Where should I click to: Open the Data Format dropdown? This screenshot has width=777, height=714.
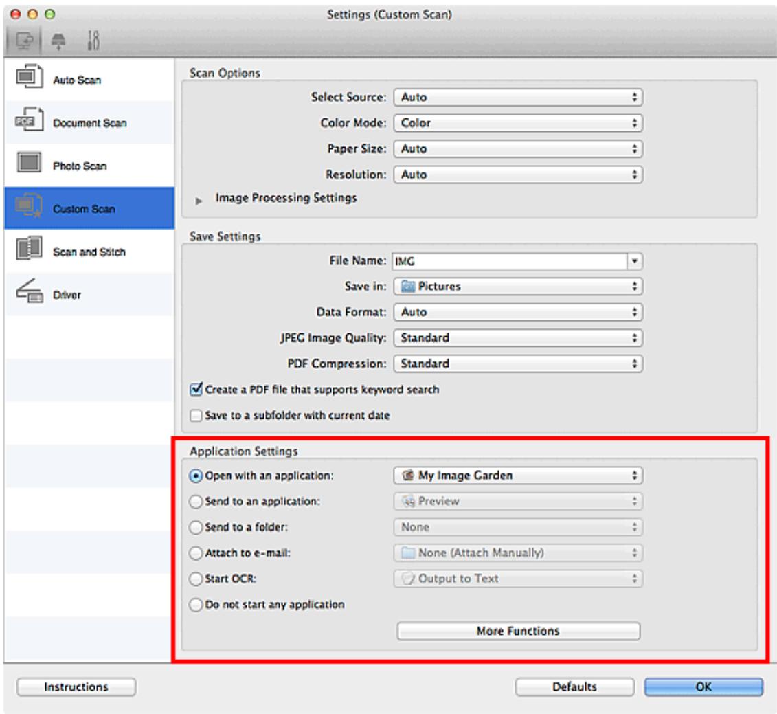point(518,312)
